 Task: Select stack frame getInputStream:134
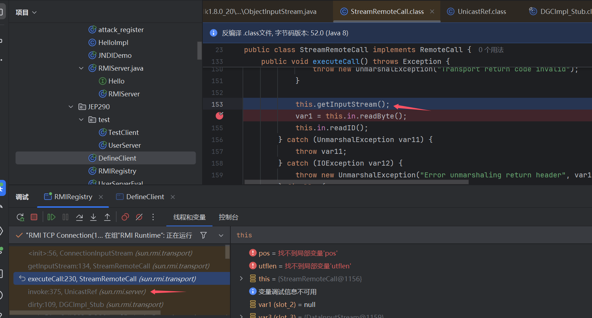119,266
